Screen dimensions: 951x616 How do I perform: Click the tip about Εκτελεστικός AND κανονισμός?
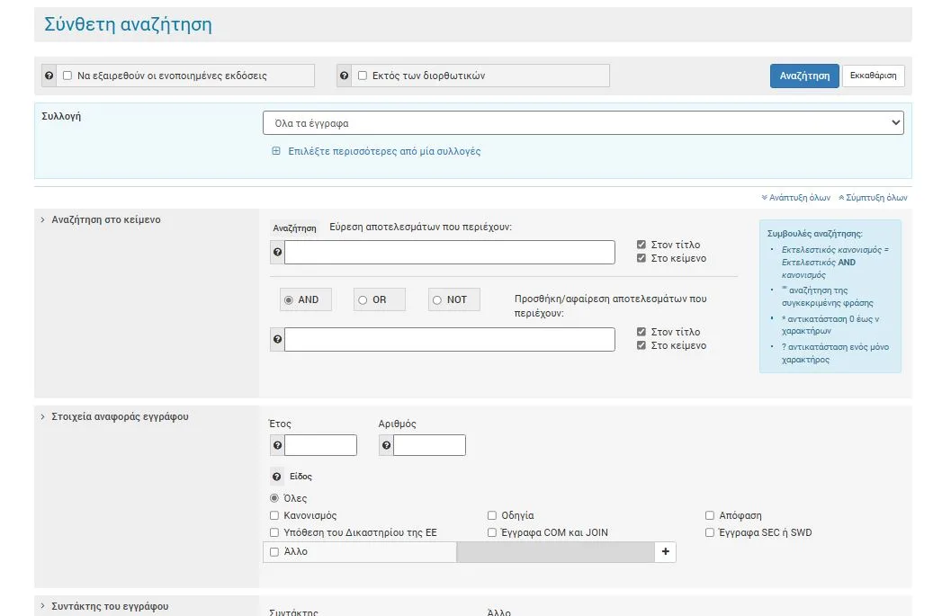point(835,262)
